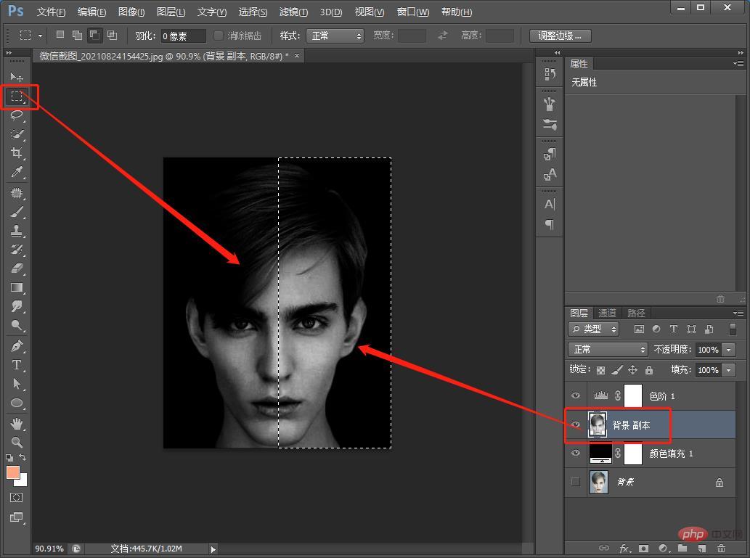Select the Clone Stamp tool
Viewport: 750px width, 558px height.
[x=17, y=231]
